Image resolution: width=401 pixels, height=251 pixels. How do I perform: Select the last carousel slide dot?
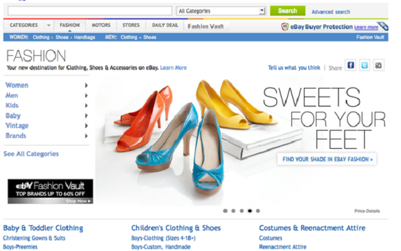[x=258, y=211]
